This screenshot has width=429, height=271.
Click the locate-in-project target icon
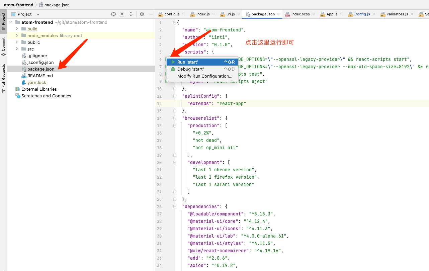(113, 14)
